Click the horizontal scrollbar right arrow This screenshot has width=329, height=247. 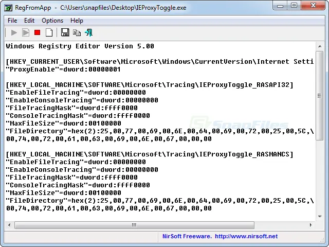click(310, 225)
